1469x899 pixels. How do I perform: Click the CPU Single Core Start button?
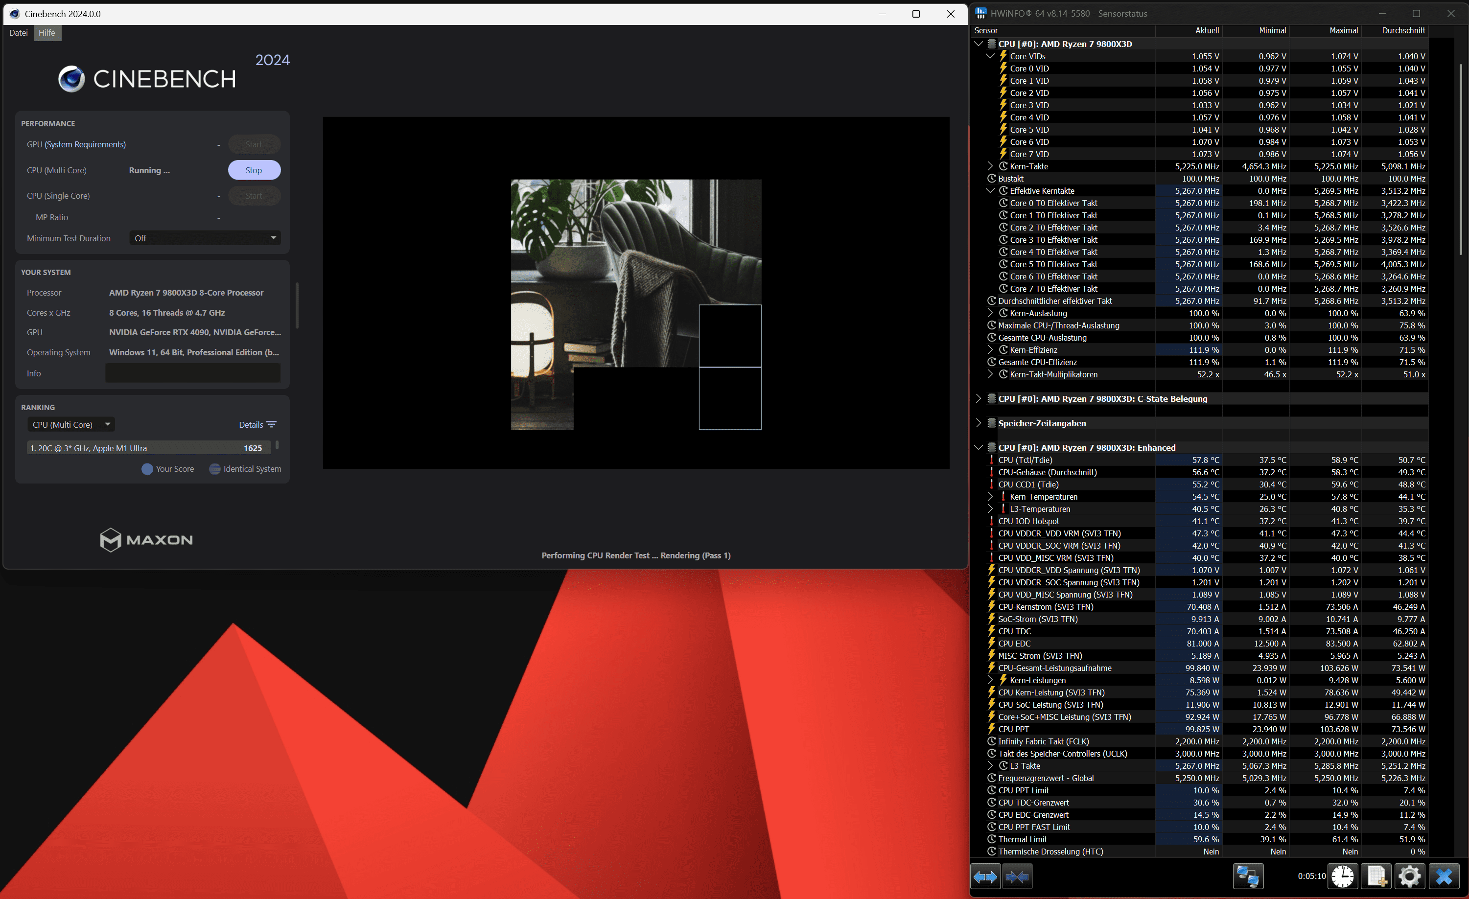pos(254,196)
